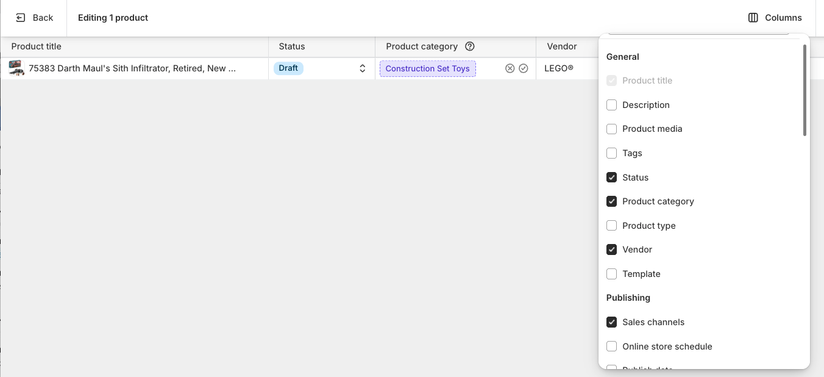Open the Draft status dropdown
The height and width of the screenshot is (377, 824).
coord(322,68)
